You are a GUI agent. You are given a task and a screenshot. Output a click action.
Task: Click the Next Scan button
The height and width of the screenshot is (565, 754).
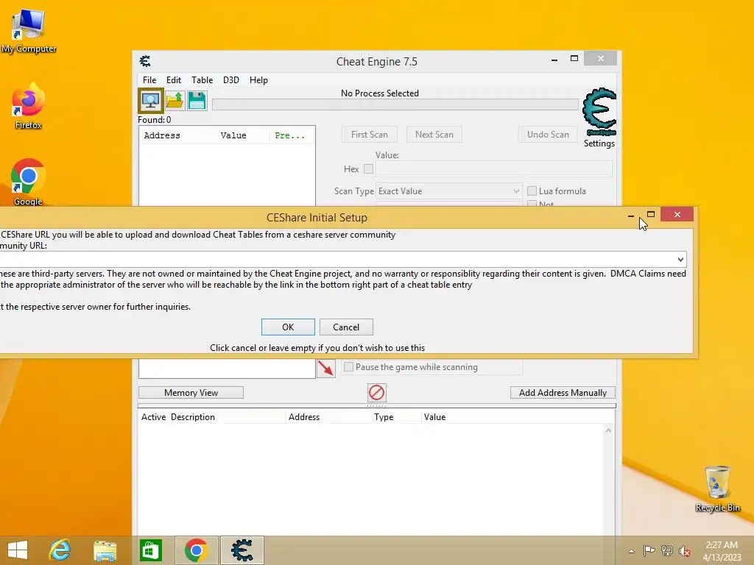(434, 135)
